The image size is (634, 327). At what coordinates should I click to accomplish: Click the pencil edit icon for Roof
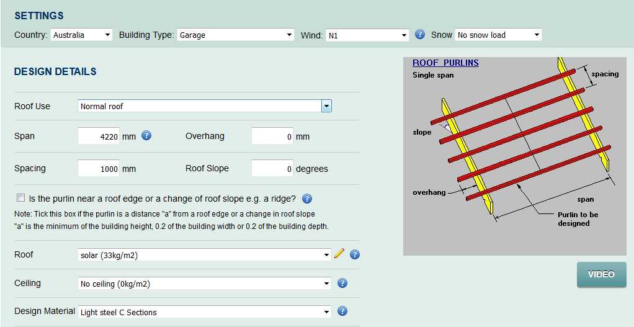339,253
